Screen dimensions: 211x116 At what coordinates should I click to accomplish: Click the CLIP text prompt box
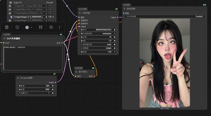click(x=33, y=58)
